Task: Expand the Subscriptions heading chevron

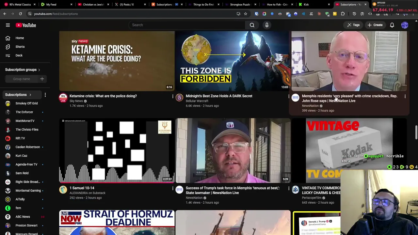Action: [30, 95]
